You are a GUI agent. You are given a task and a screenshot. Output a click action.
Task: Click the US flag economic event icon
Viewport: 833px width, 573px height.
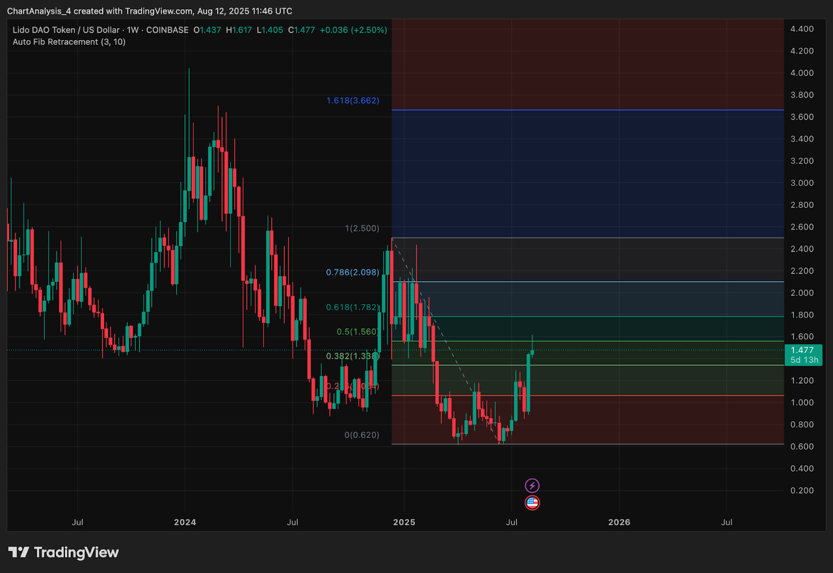[532, 503]
